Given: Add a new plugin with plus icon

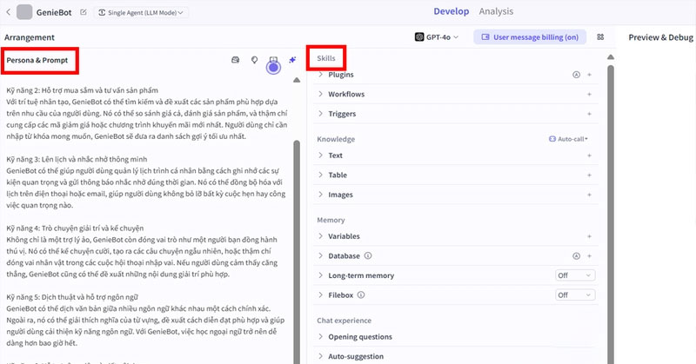Looking at the screenshot, I should pos(589,75).
